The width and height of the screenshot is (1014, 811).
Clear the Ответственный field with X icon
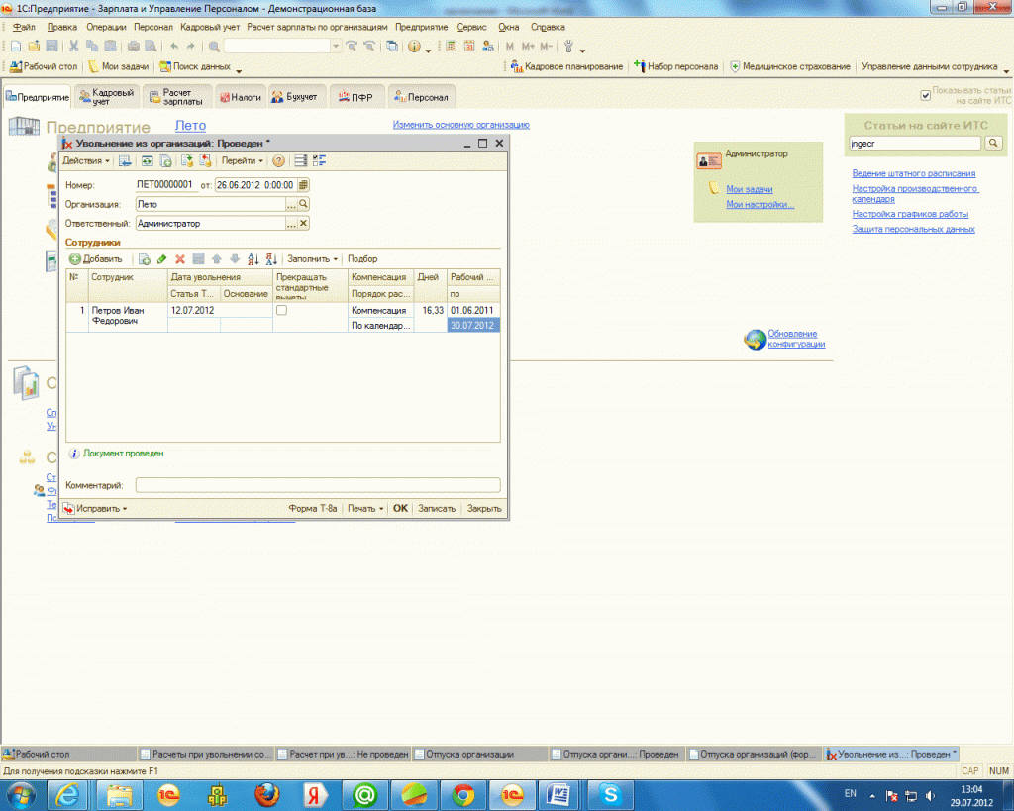click(x=304, y=224)
